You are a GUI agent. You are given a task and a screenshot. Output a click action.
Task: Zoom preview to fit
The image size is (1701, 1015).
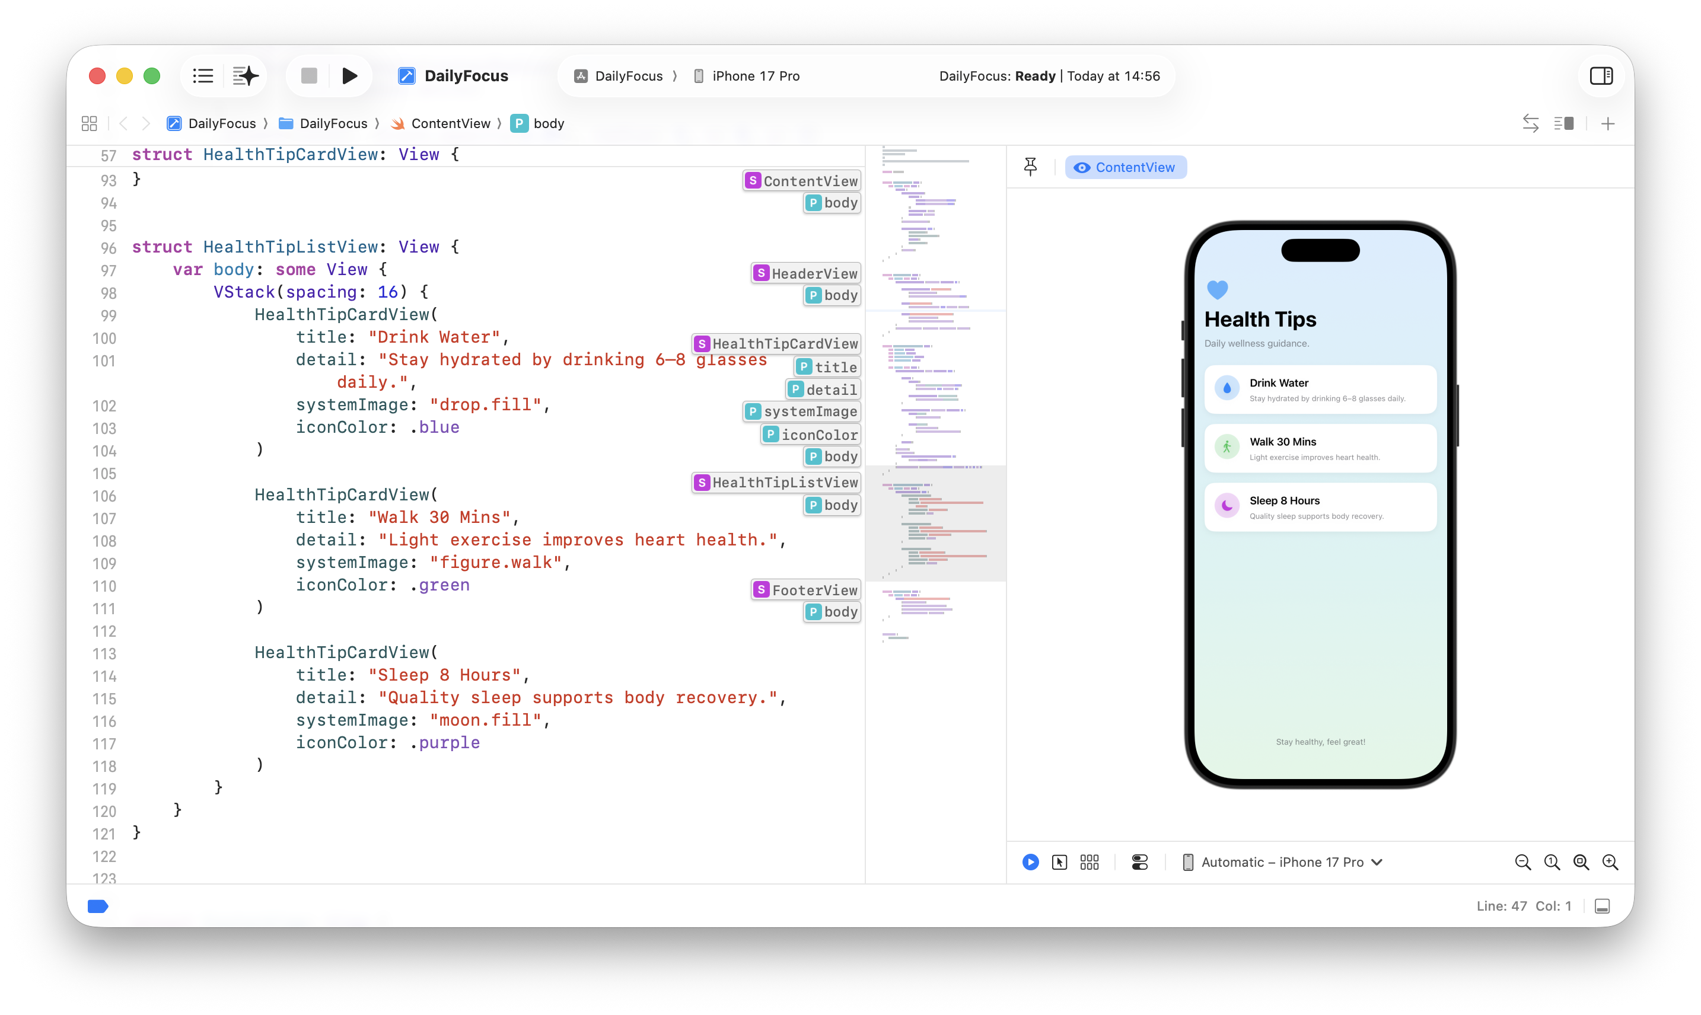coord(1581,863)
